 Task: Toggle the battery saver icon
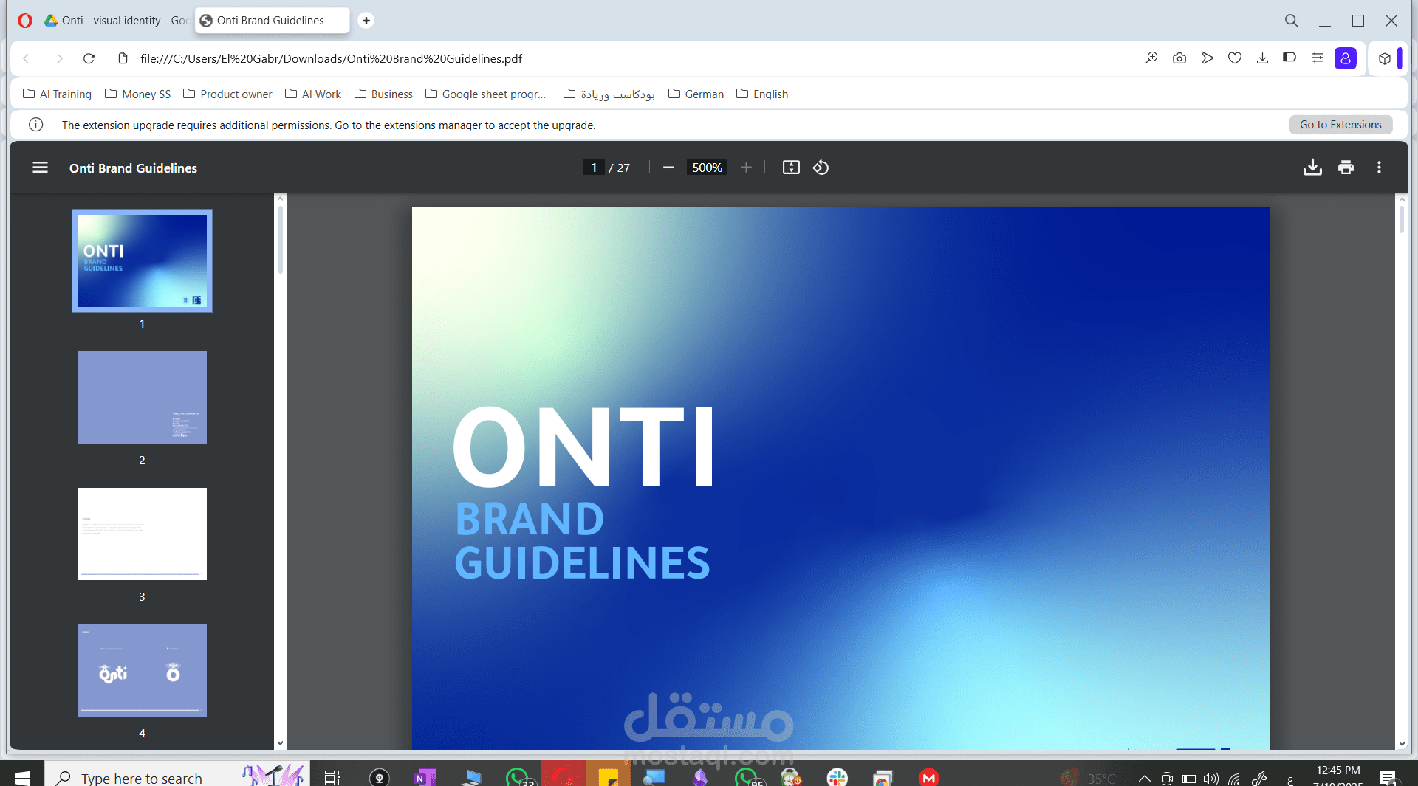1289,58
